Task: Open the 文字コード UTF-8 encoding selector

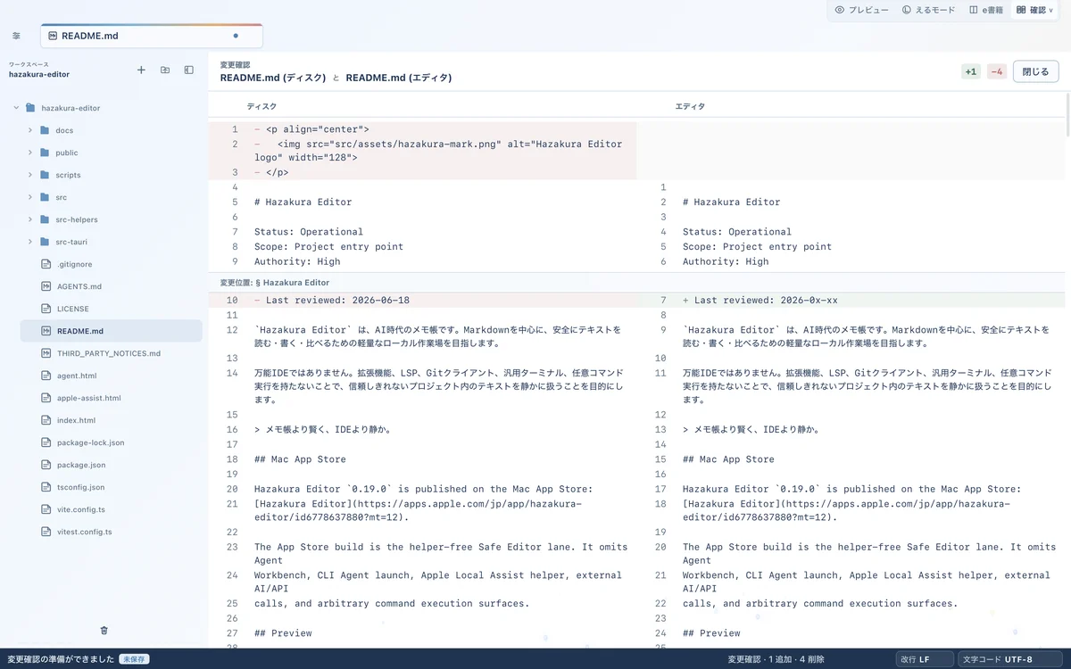Action: click(1010, 659)
